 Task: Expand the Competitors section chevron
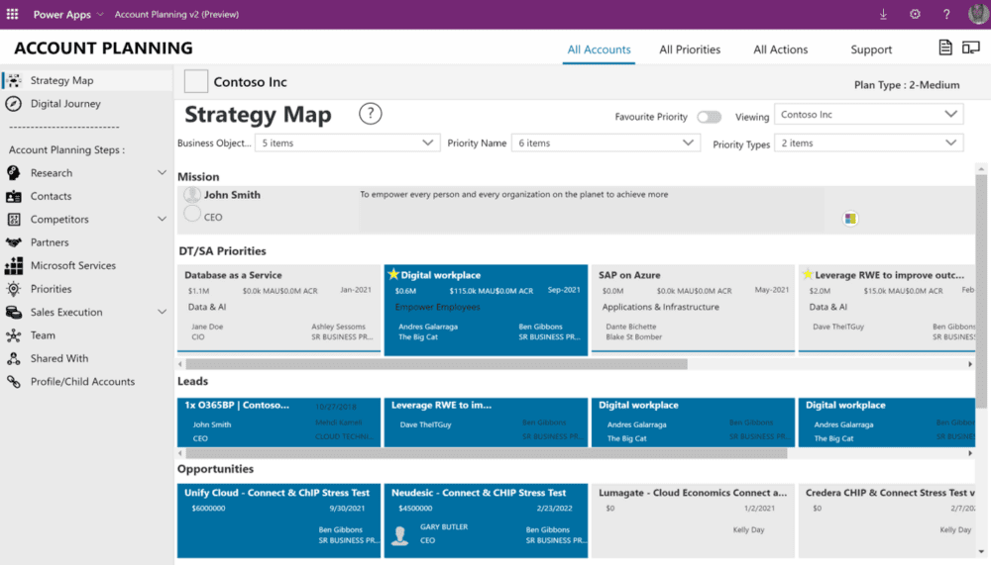[x=162, y=219]
